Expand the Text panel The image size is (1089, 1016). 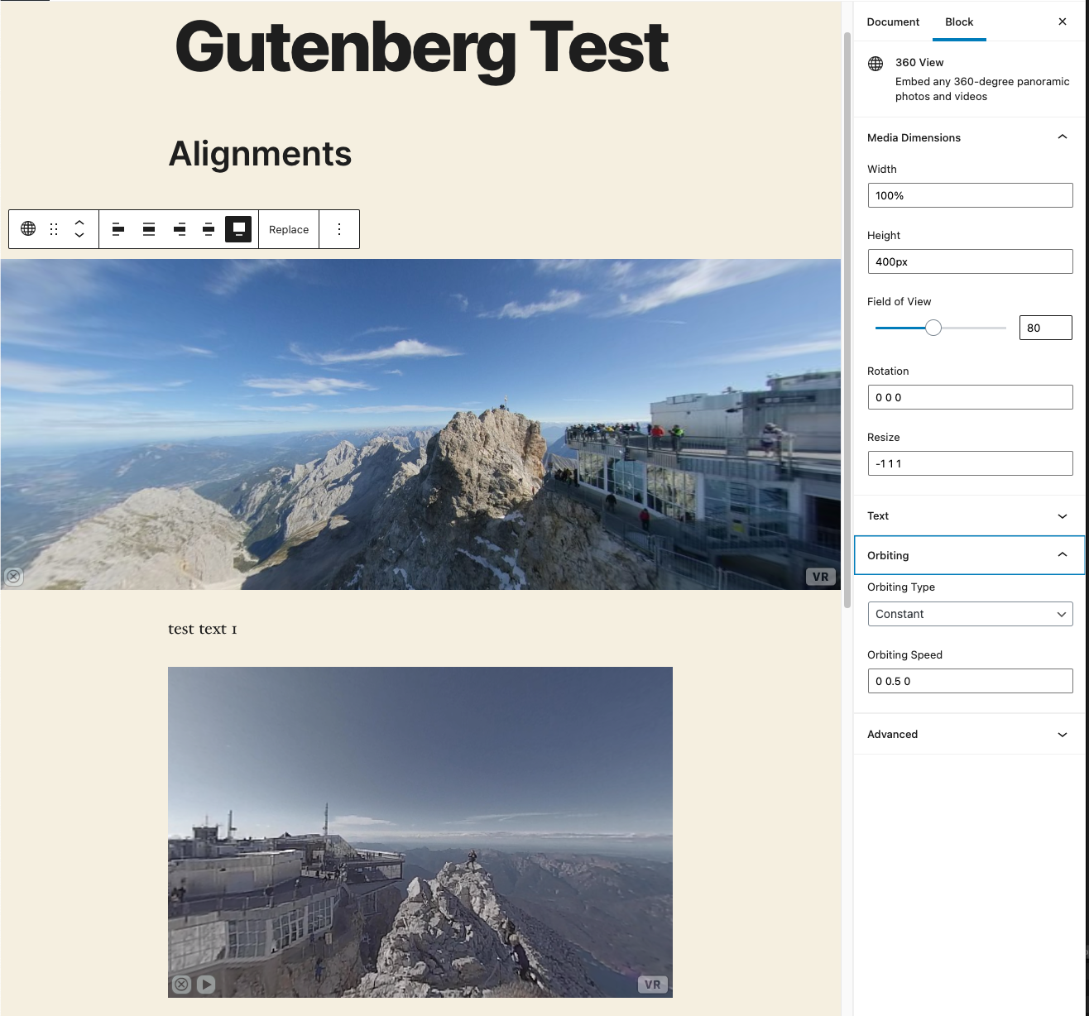(970, 515)
